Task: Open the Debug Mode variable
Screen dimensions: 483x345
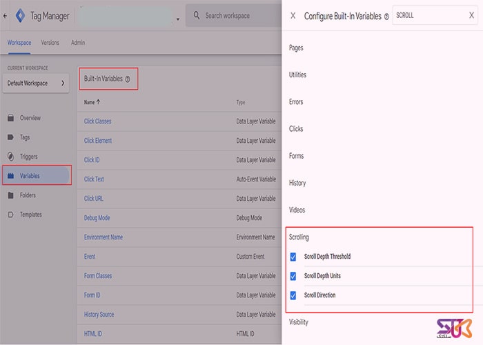Action: click(x=97, y=218)
